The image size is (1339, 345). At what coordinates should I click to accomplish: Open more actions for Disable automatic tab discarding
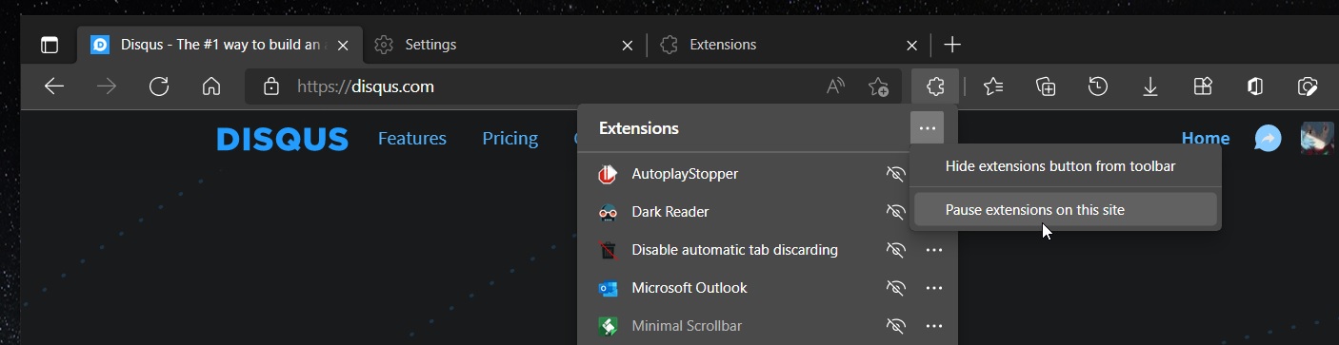[x=934, y=250]
